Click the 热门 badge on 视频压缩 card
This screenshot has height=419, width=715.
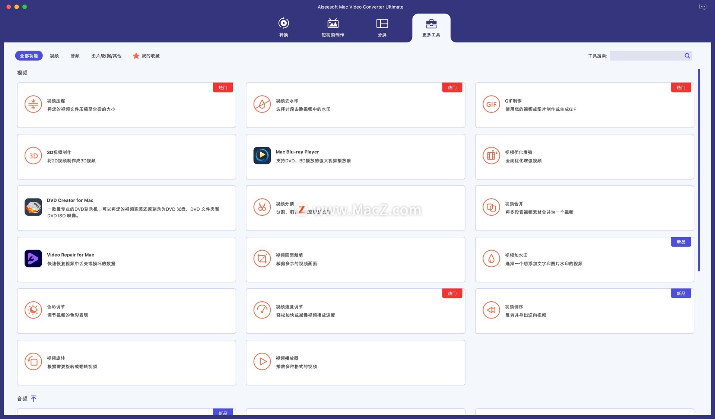tap(223, 88)
